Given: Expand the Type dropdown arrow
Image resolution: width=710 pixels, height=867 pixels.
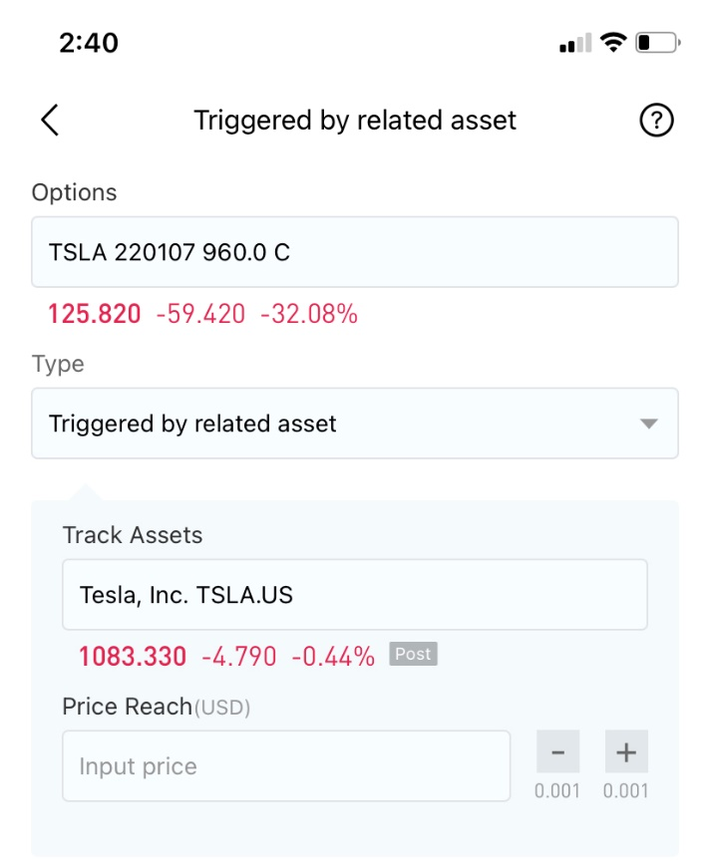Looking at the screenshot, I should click(648, 425).
